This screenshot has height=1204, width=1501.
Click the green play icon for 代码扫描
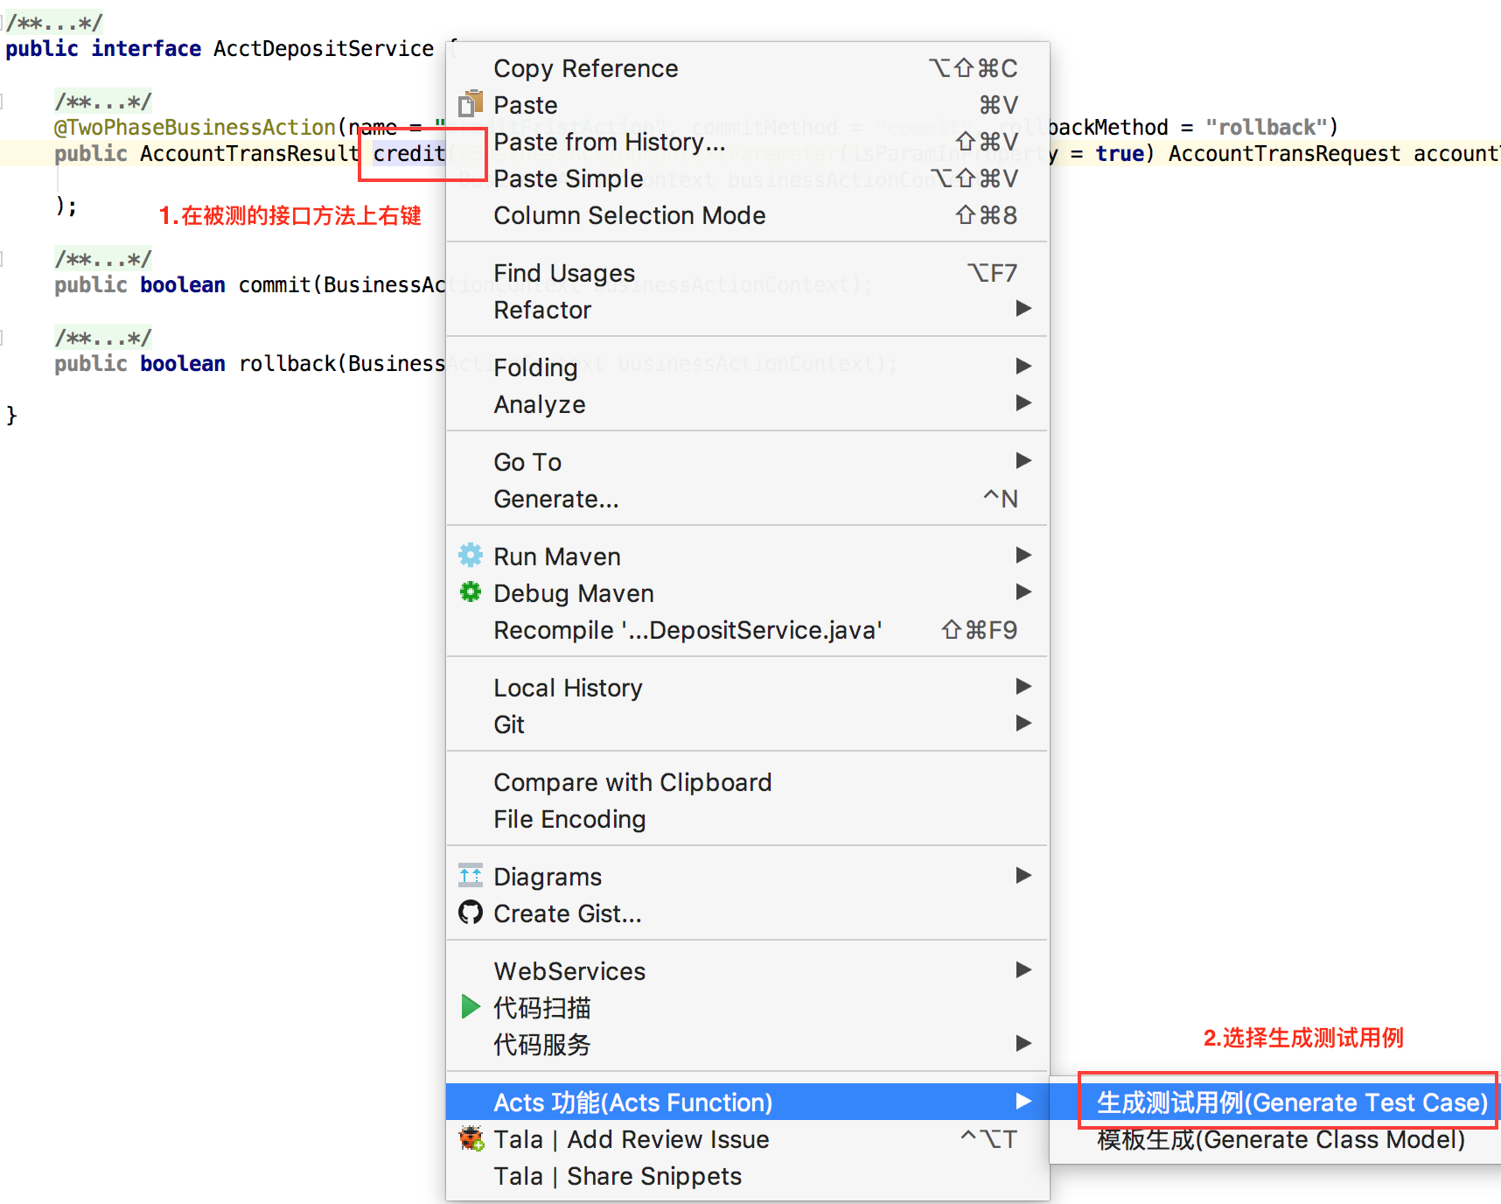pyautogui.click(x=471, y=1007)
